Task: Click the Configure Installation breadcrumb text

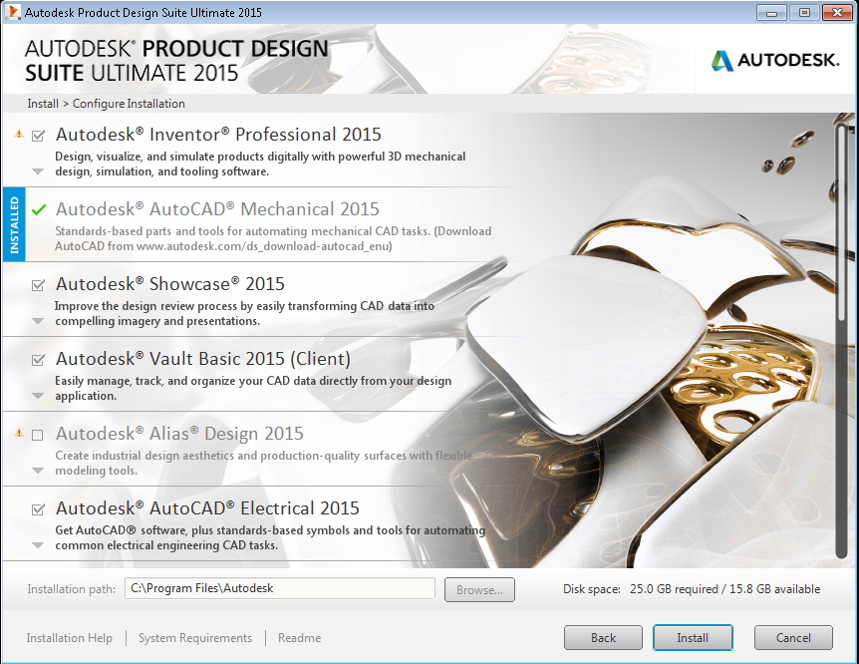Action: [129, 104]
